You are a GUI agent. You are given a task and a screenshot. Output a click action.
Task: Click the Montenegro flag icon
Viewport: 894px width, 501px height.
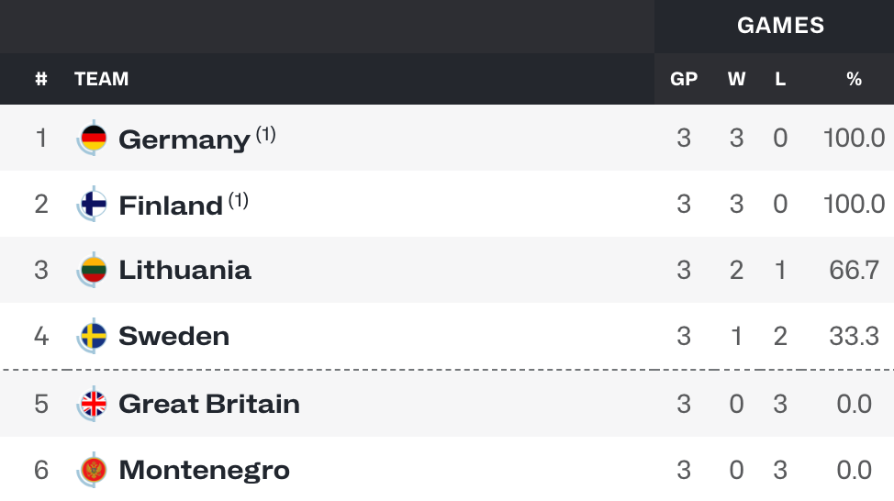tap(93, 470)
